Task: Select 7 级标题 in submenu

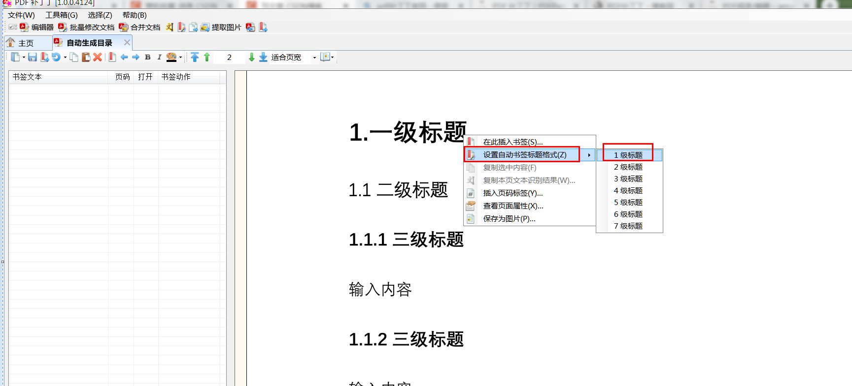Action: pyautogui.click(x=629, y=226)
